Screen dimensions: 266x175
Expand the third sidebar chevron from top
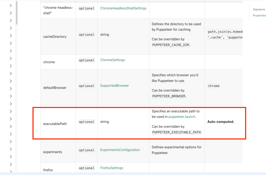pos(11,20)
